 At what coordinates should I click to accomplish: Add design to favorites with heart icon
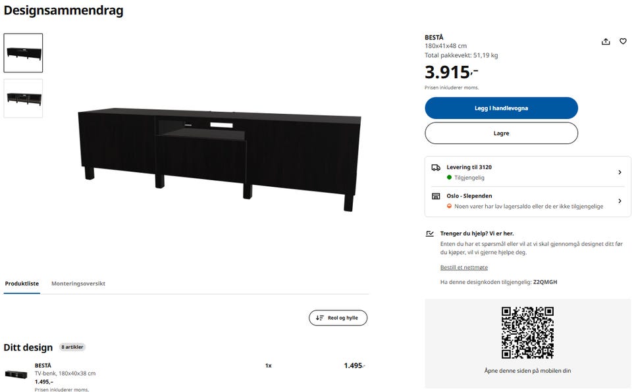click(623, 41)
